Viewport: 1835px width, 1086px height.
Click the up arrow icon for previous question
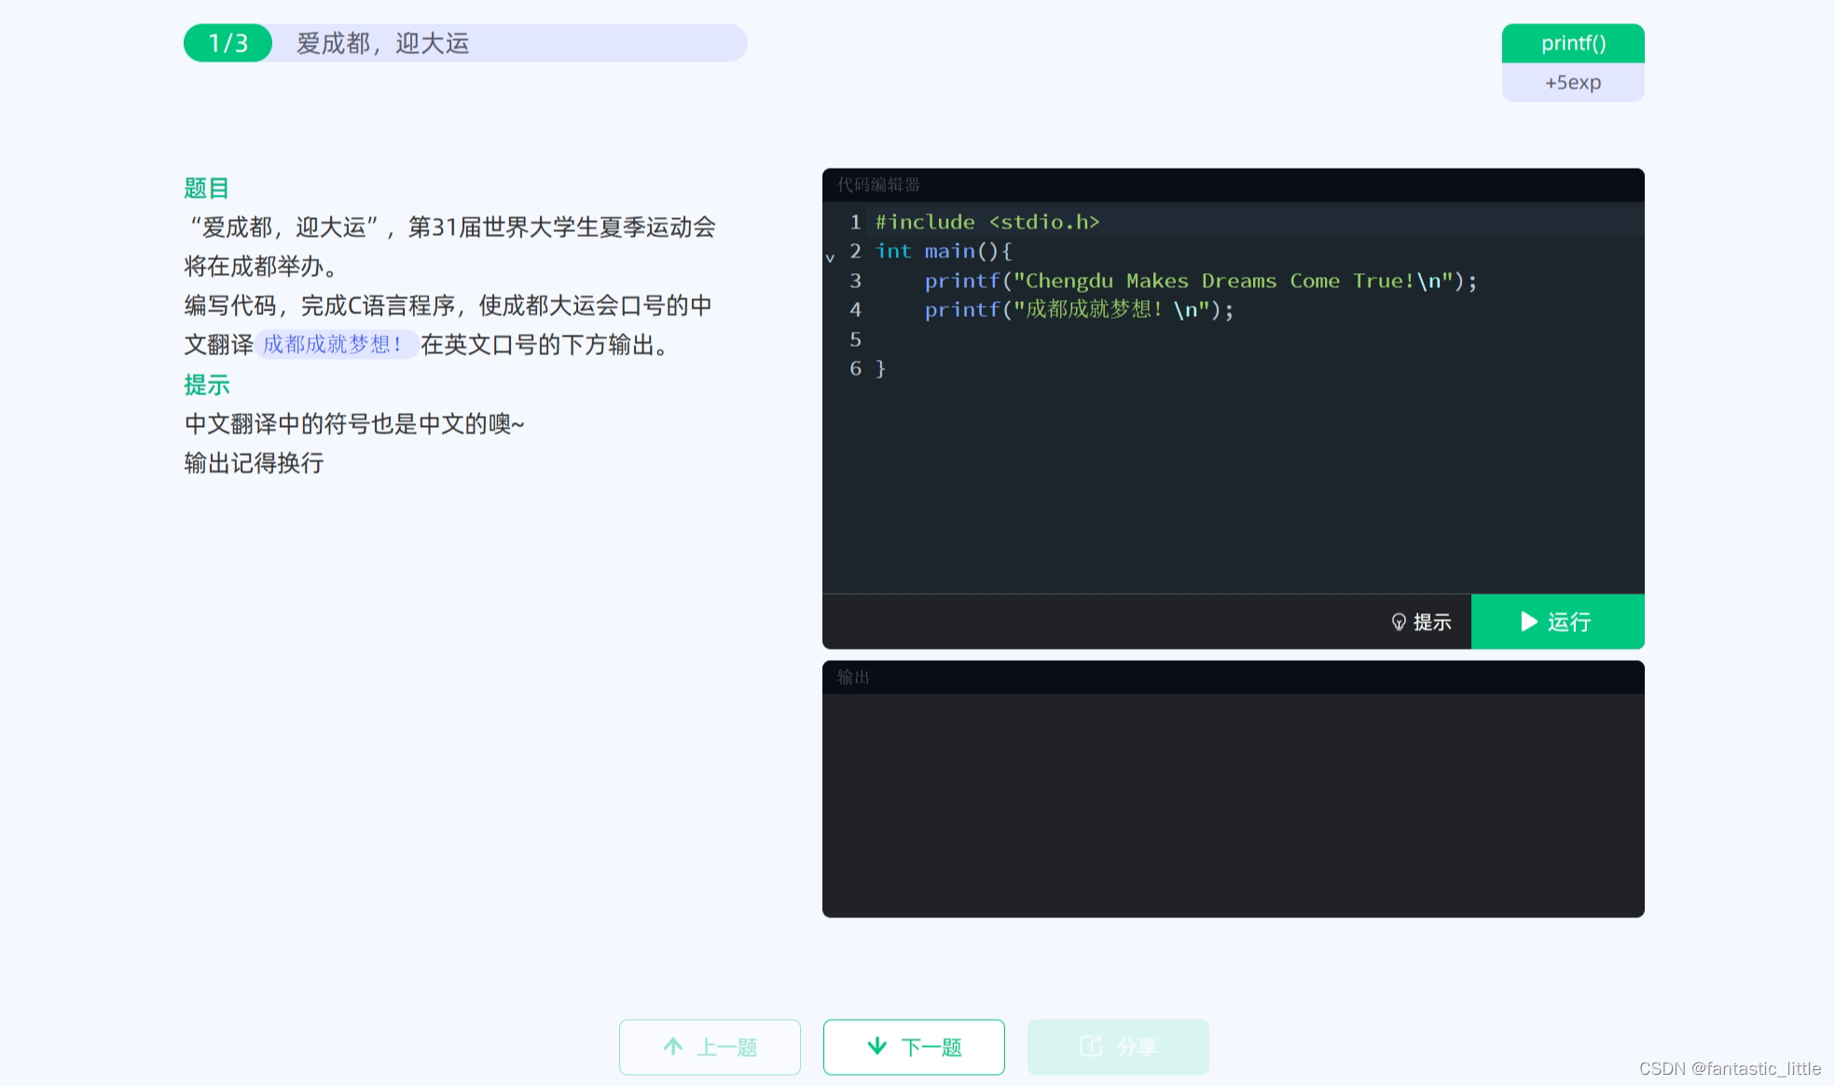pos(672,1047)
